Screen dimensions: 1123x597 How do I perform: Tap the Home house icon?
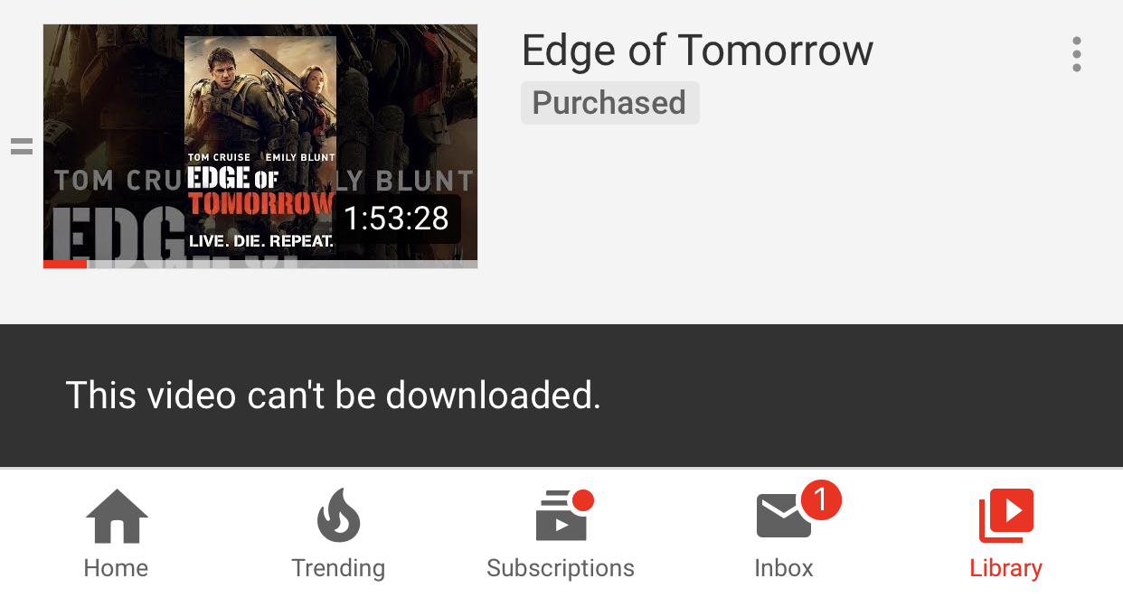117,516
